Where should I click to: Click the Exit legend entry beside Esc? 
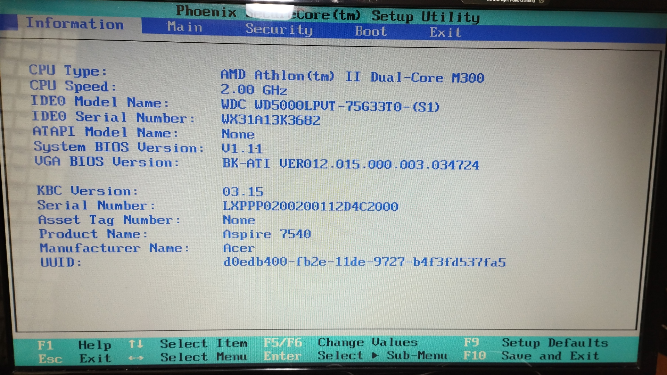pos(96,358)
